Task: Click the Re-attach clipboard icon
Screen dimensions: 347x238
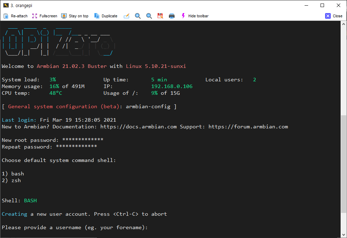Action: click(6, 16)
